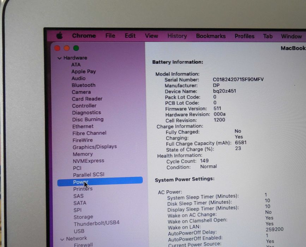
Task: Click the Battery Information heading
Action: (178, 62)
